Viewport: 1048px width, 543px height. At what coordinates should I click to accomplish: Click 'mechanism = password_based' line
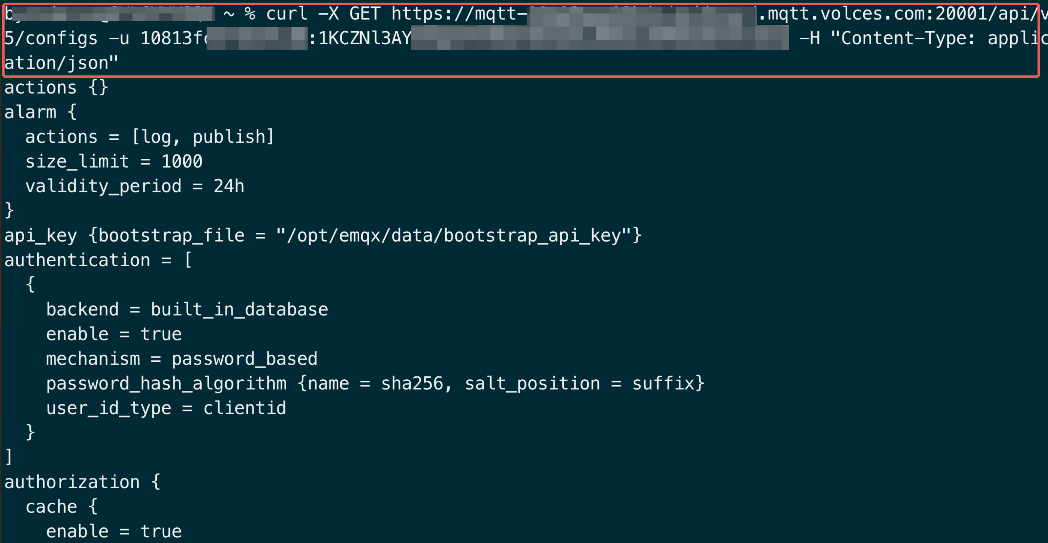point(182,359)
